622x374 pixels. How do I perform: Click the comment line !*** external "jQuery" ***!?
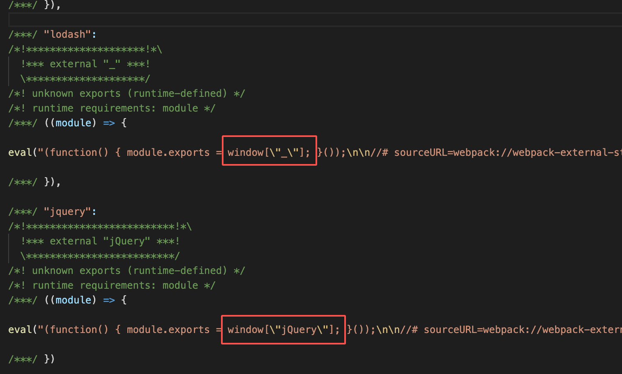(100, 241)
